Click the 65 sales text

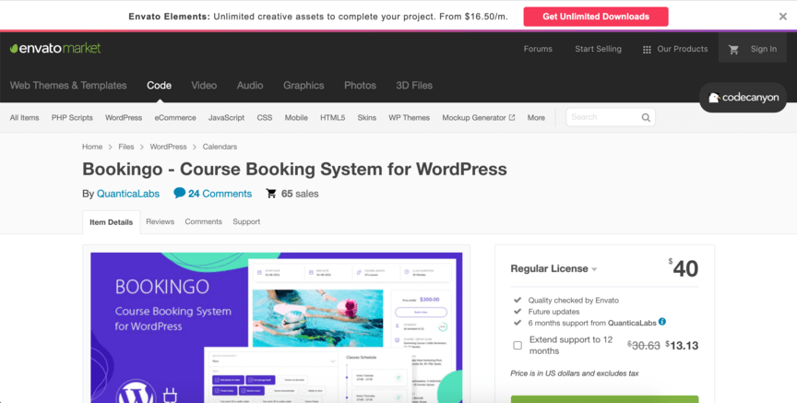click(300, 194)
